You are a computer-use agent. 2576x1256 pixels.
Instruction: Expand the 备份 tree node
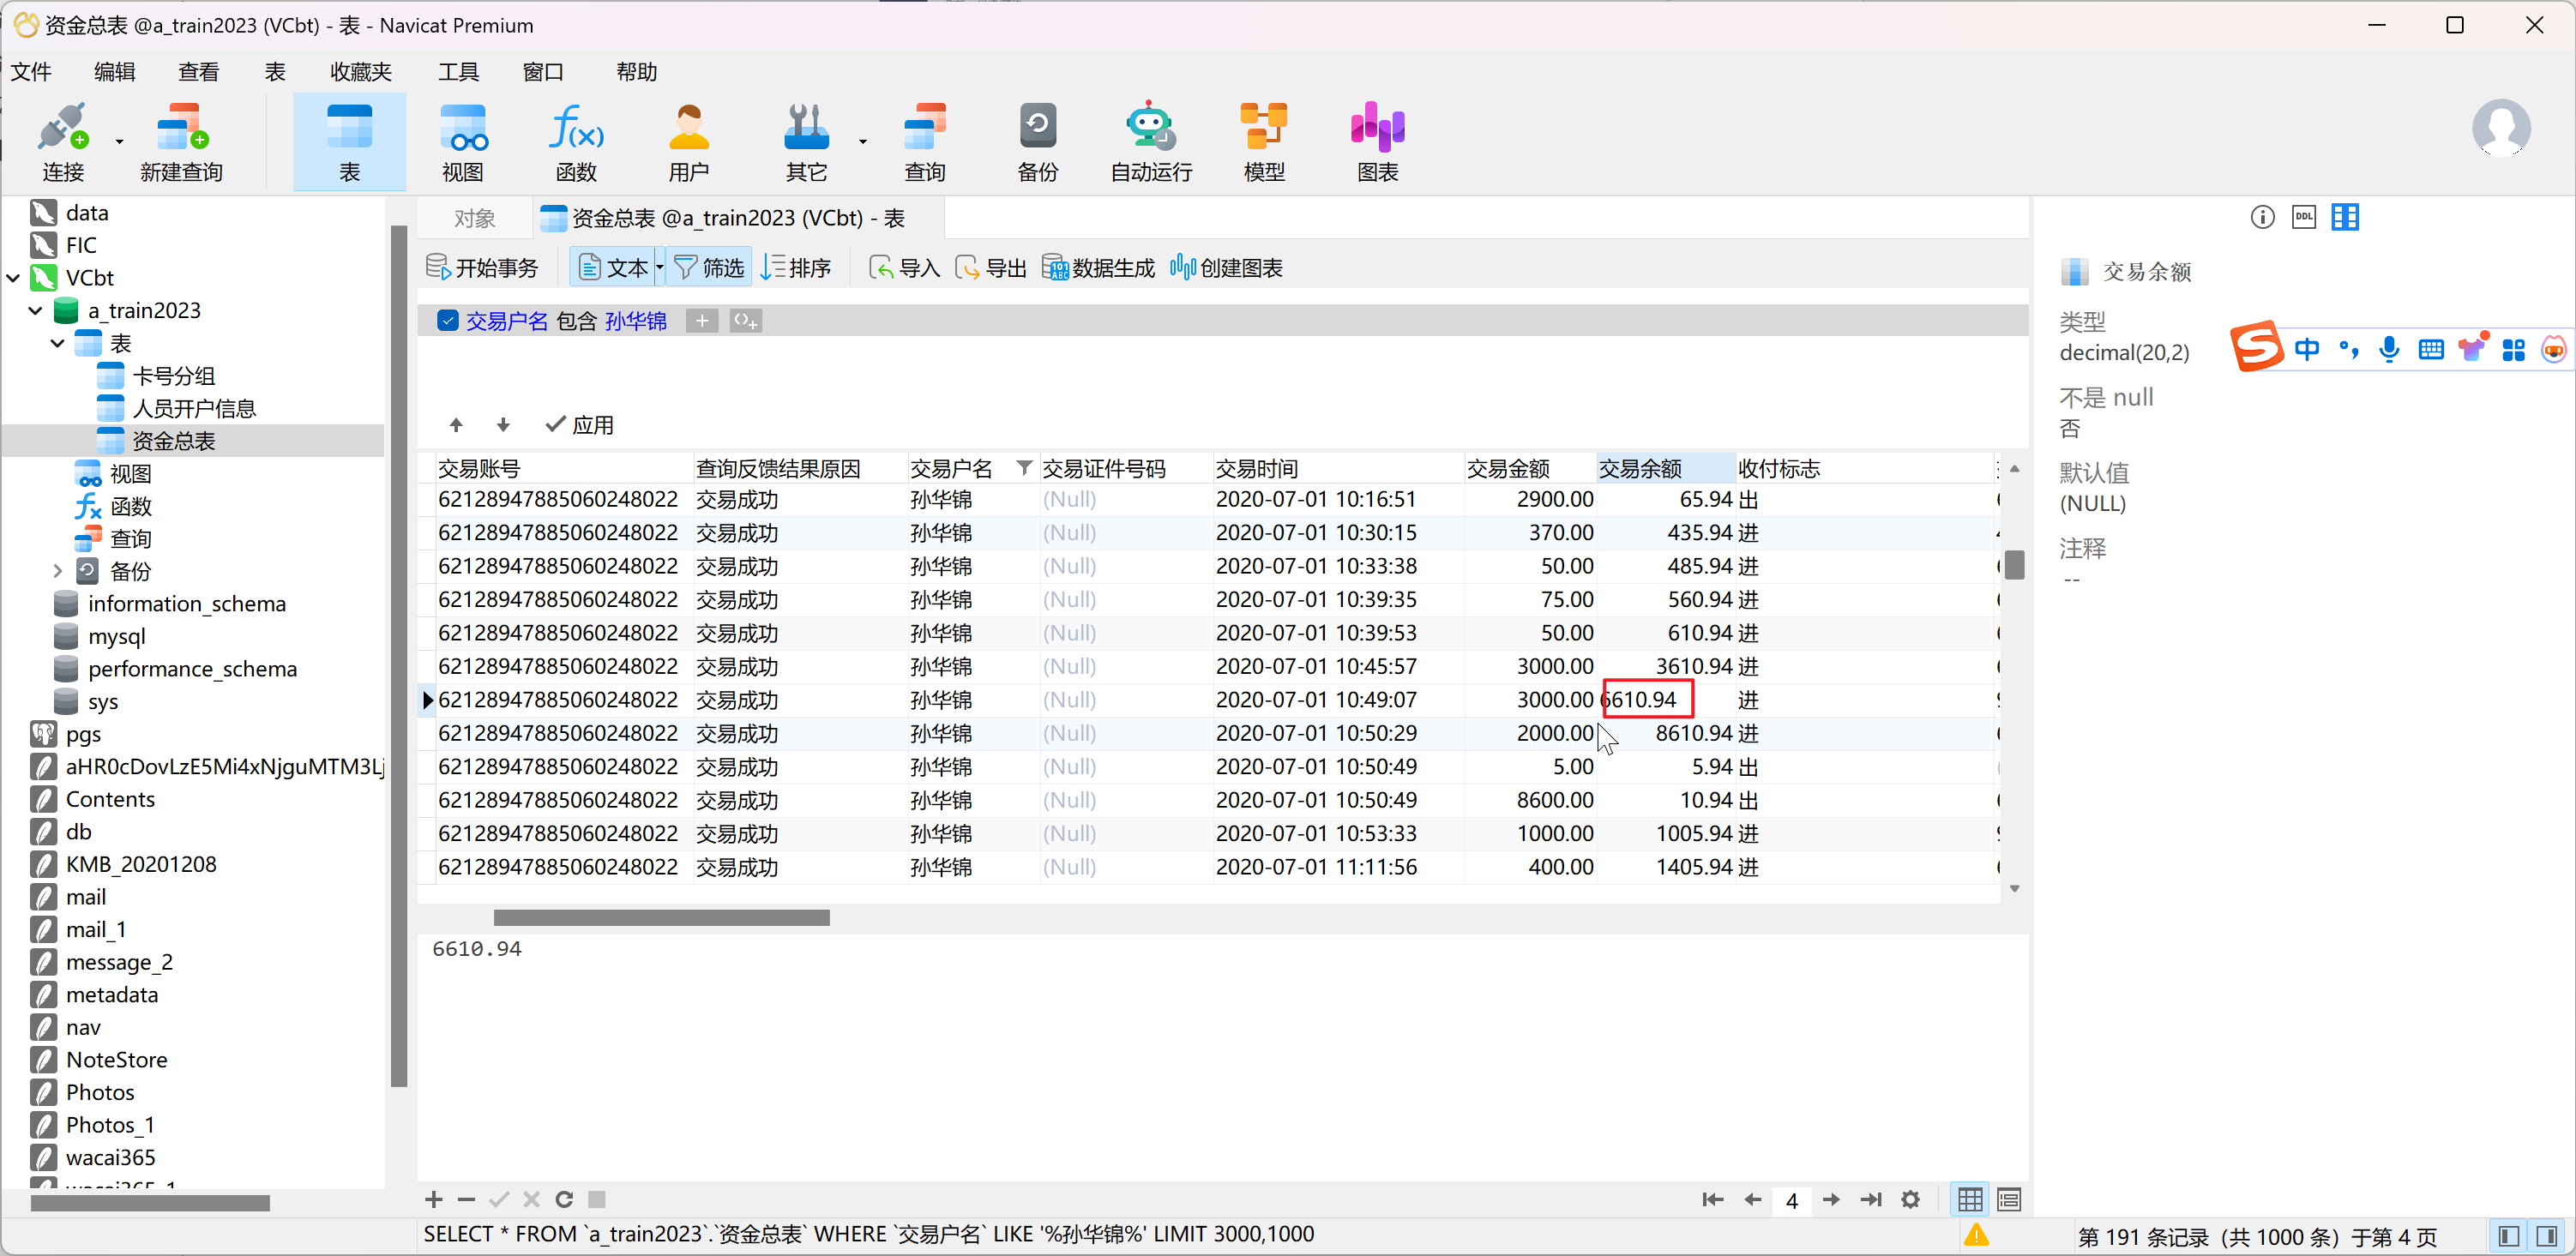tap(57, 571)
